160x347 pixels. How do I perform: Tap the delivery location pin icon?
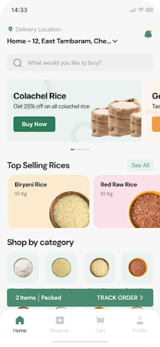[x=10, y=29]
